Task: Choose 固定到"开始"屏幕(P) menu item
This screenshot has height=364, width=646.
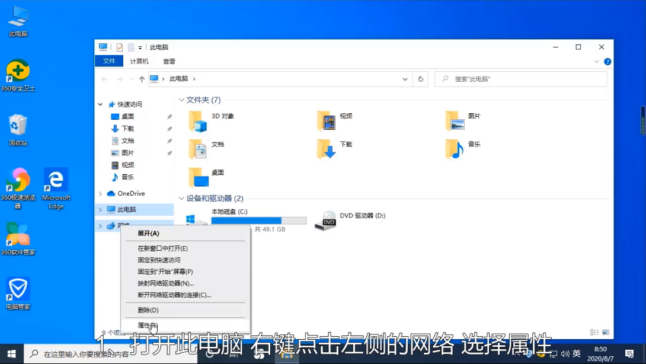Action: point(186,272)
